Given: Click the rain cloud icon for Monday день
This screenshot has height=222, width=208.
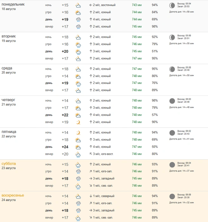Looking at the screenshot, I should click(x=78, y=19).
